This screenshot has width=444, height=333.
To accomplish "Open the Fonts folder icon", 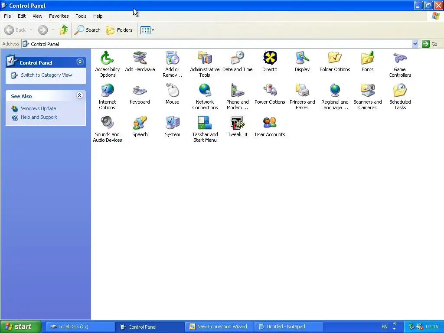I will pyautogui.click(x=367, y=62).
